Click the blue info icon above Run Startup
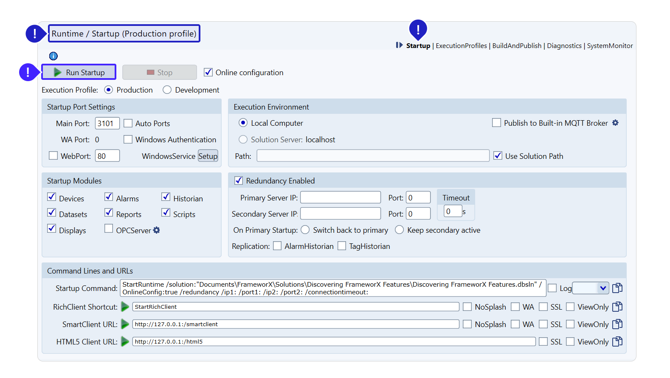 click(53, 56)
